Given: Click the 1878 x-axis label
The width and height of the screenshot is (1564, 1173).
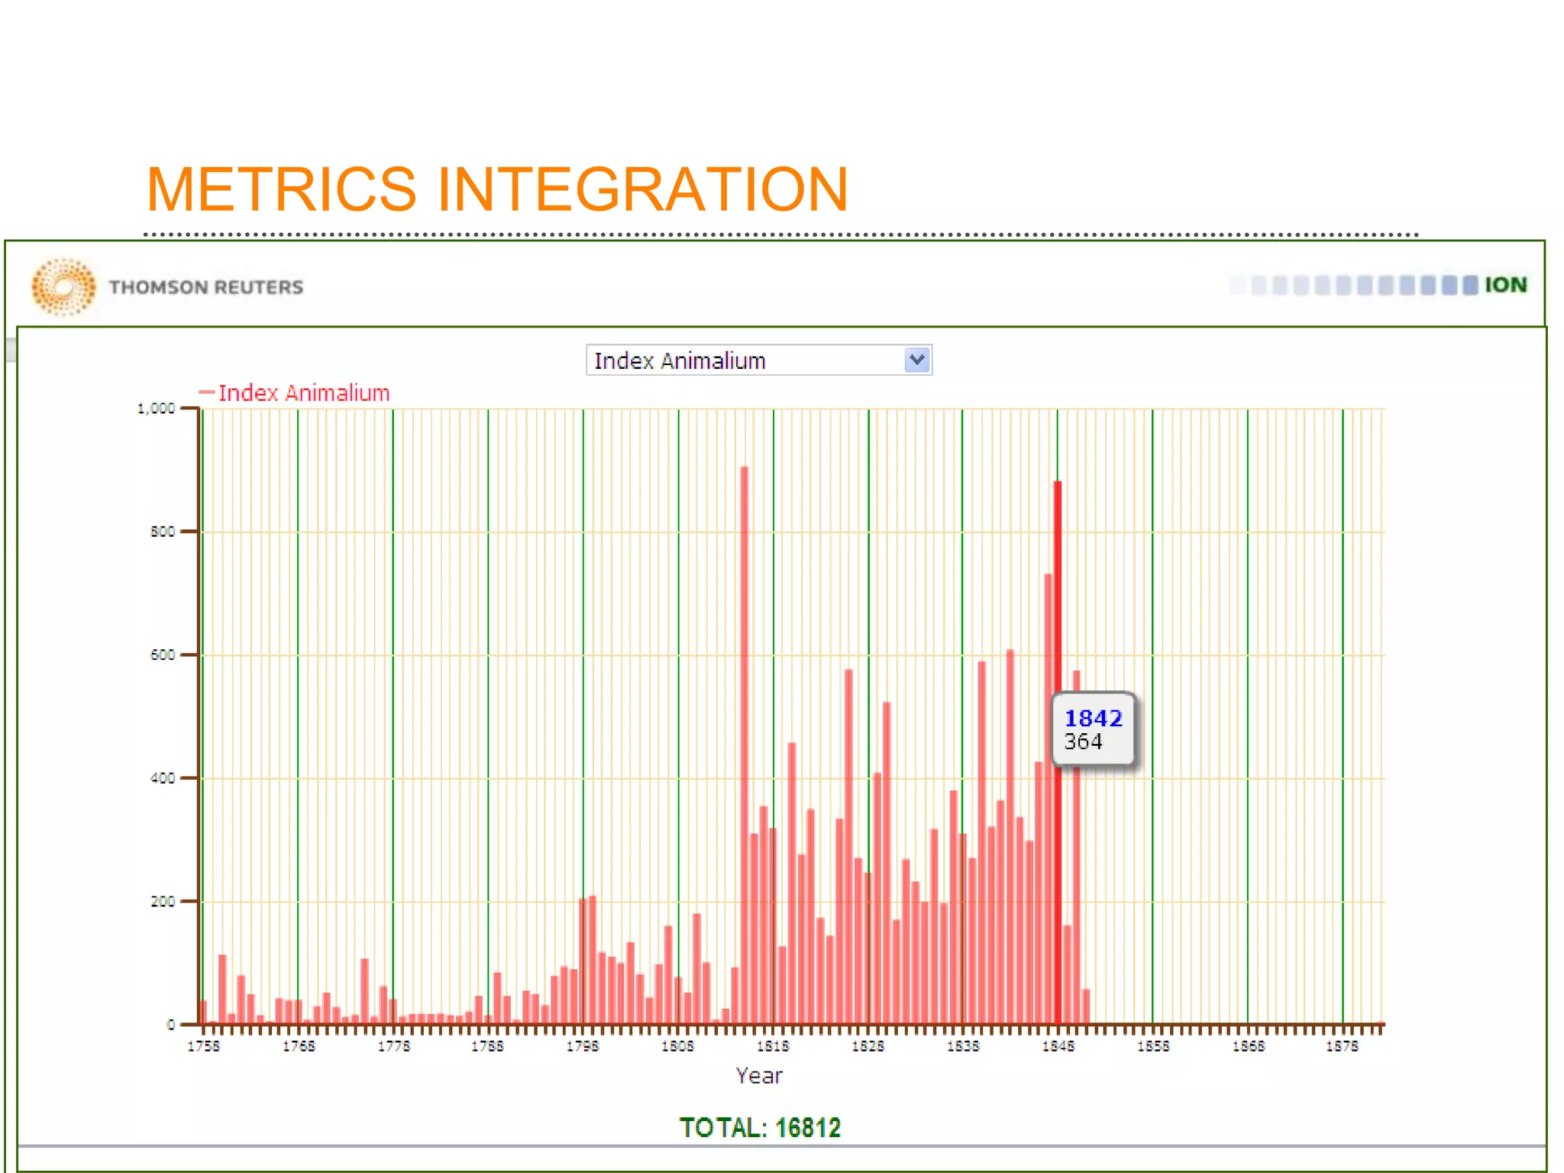Looking at the screenshot, I should pos(1342,1045).
